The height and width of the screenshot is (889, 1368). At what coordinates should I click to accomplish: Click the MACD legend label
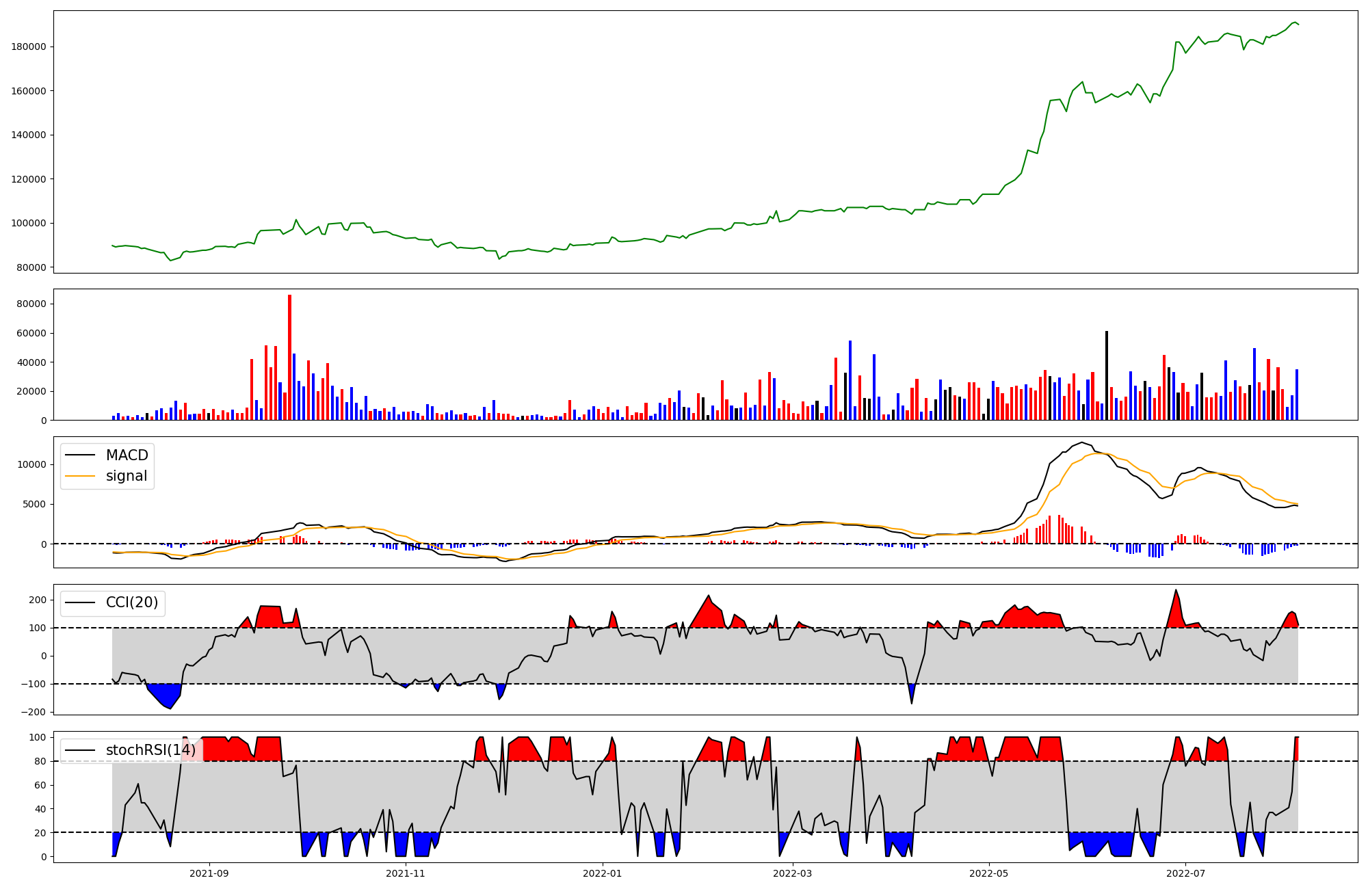[127, 455]
